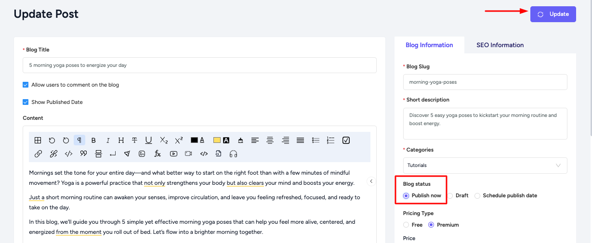Screen dimensions: 592x243
Task: Insert a table with the grid icon
Action: pyautogui.click(x=38, y=141)
